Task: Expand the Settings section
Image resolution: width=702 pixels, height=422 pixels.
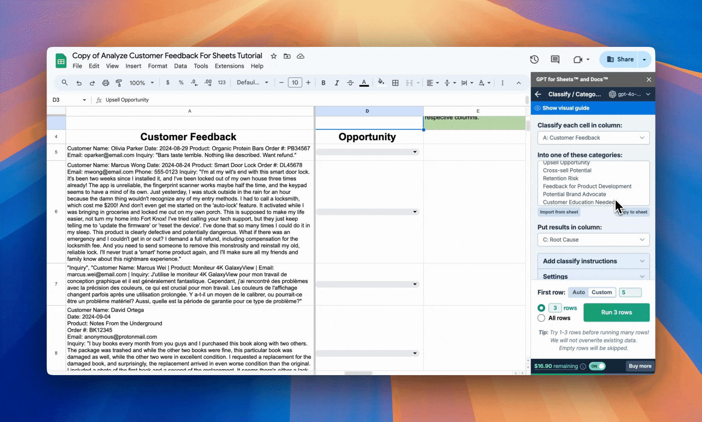Action: point(593,275)
